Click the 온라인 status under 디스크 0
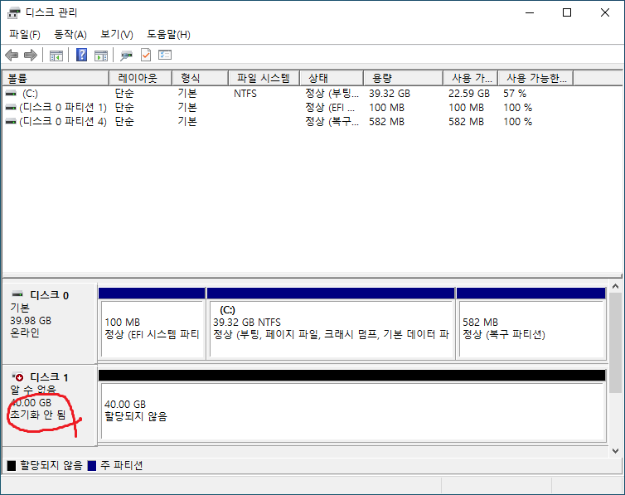Image resolution: width=625 pixels, height=495 pixels. 25,332
